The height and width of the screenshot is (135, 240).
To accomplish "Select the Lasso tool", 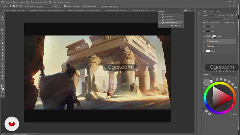I will coord(2,23).
